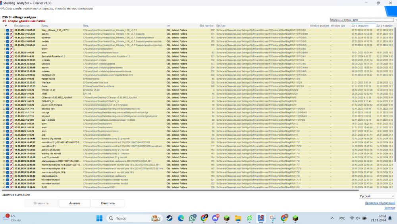The width and height of the screenshot is (397, 224).
Task: Sort by the Папка column header
Action: tap(45, 25)
